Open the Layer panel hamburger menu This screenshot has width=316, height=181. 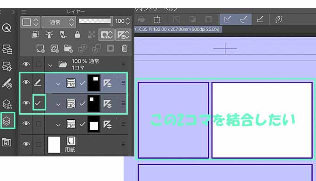(x=24, y=12)
